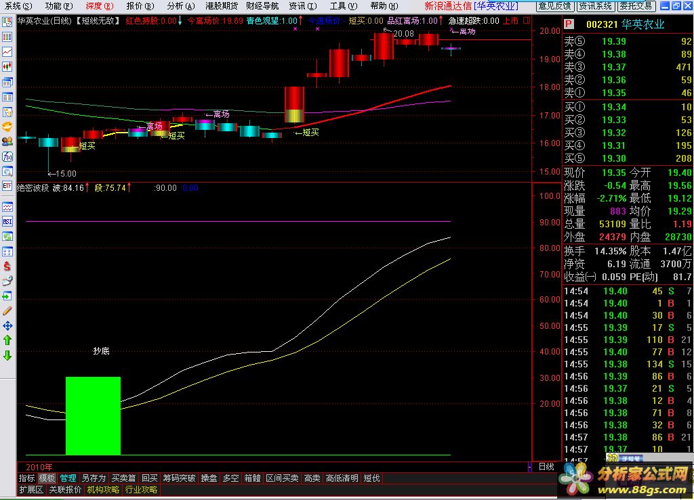Open the 资讯(I) menu
The width and height of the screenshot is (694, 500).
(303, 5)
